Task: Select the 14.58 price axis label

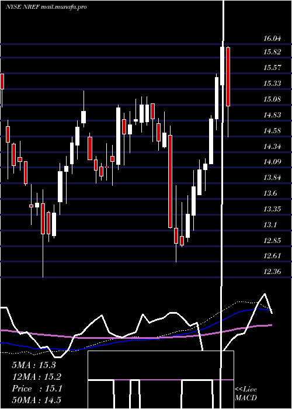Action: pyautogui.click(x=272, y=131)
